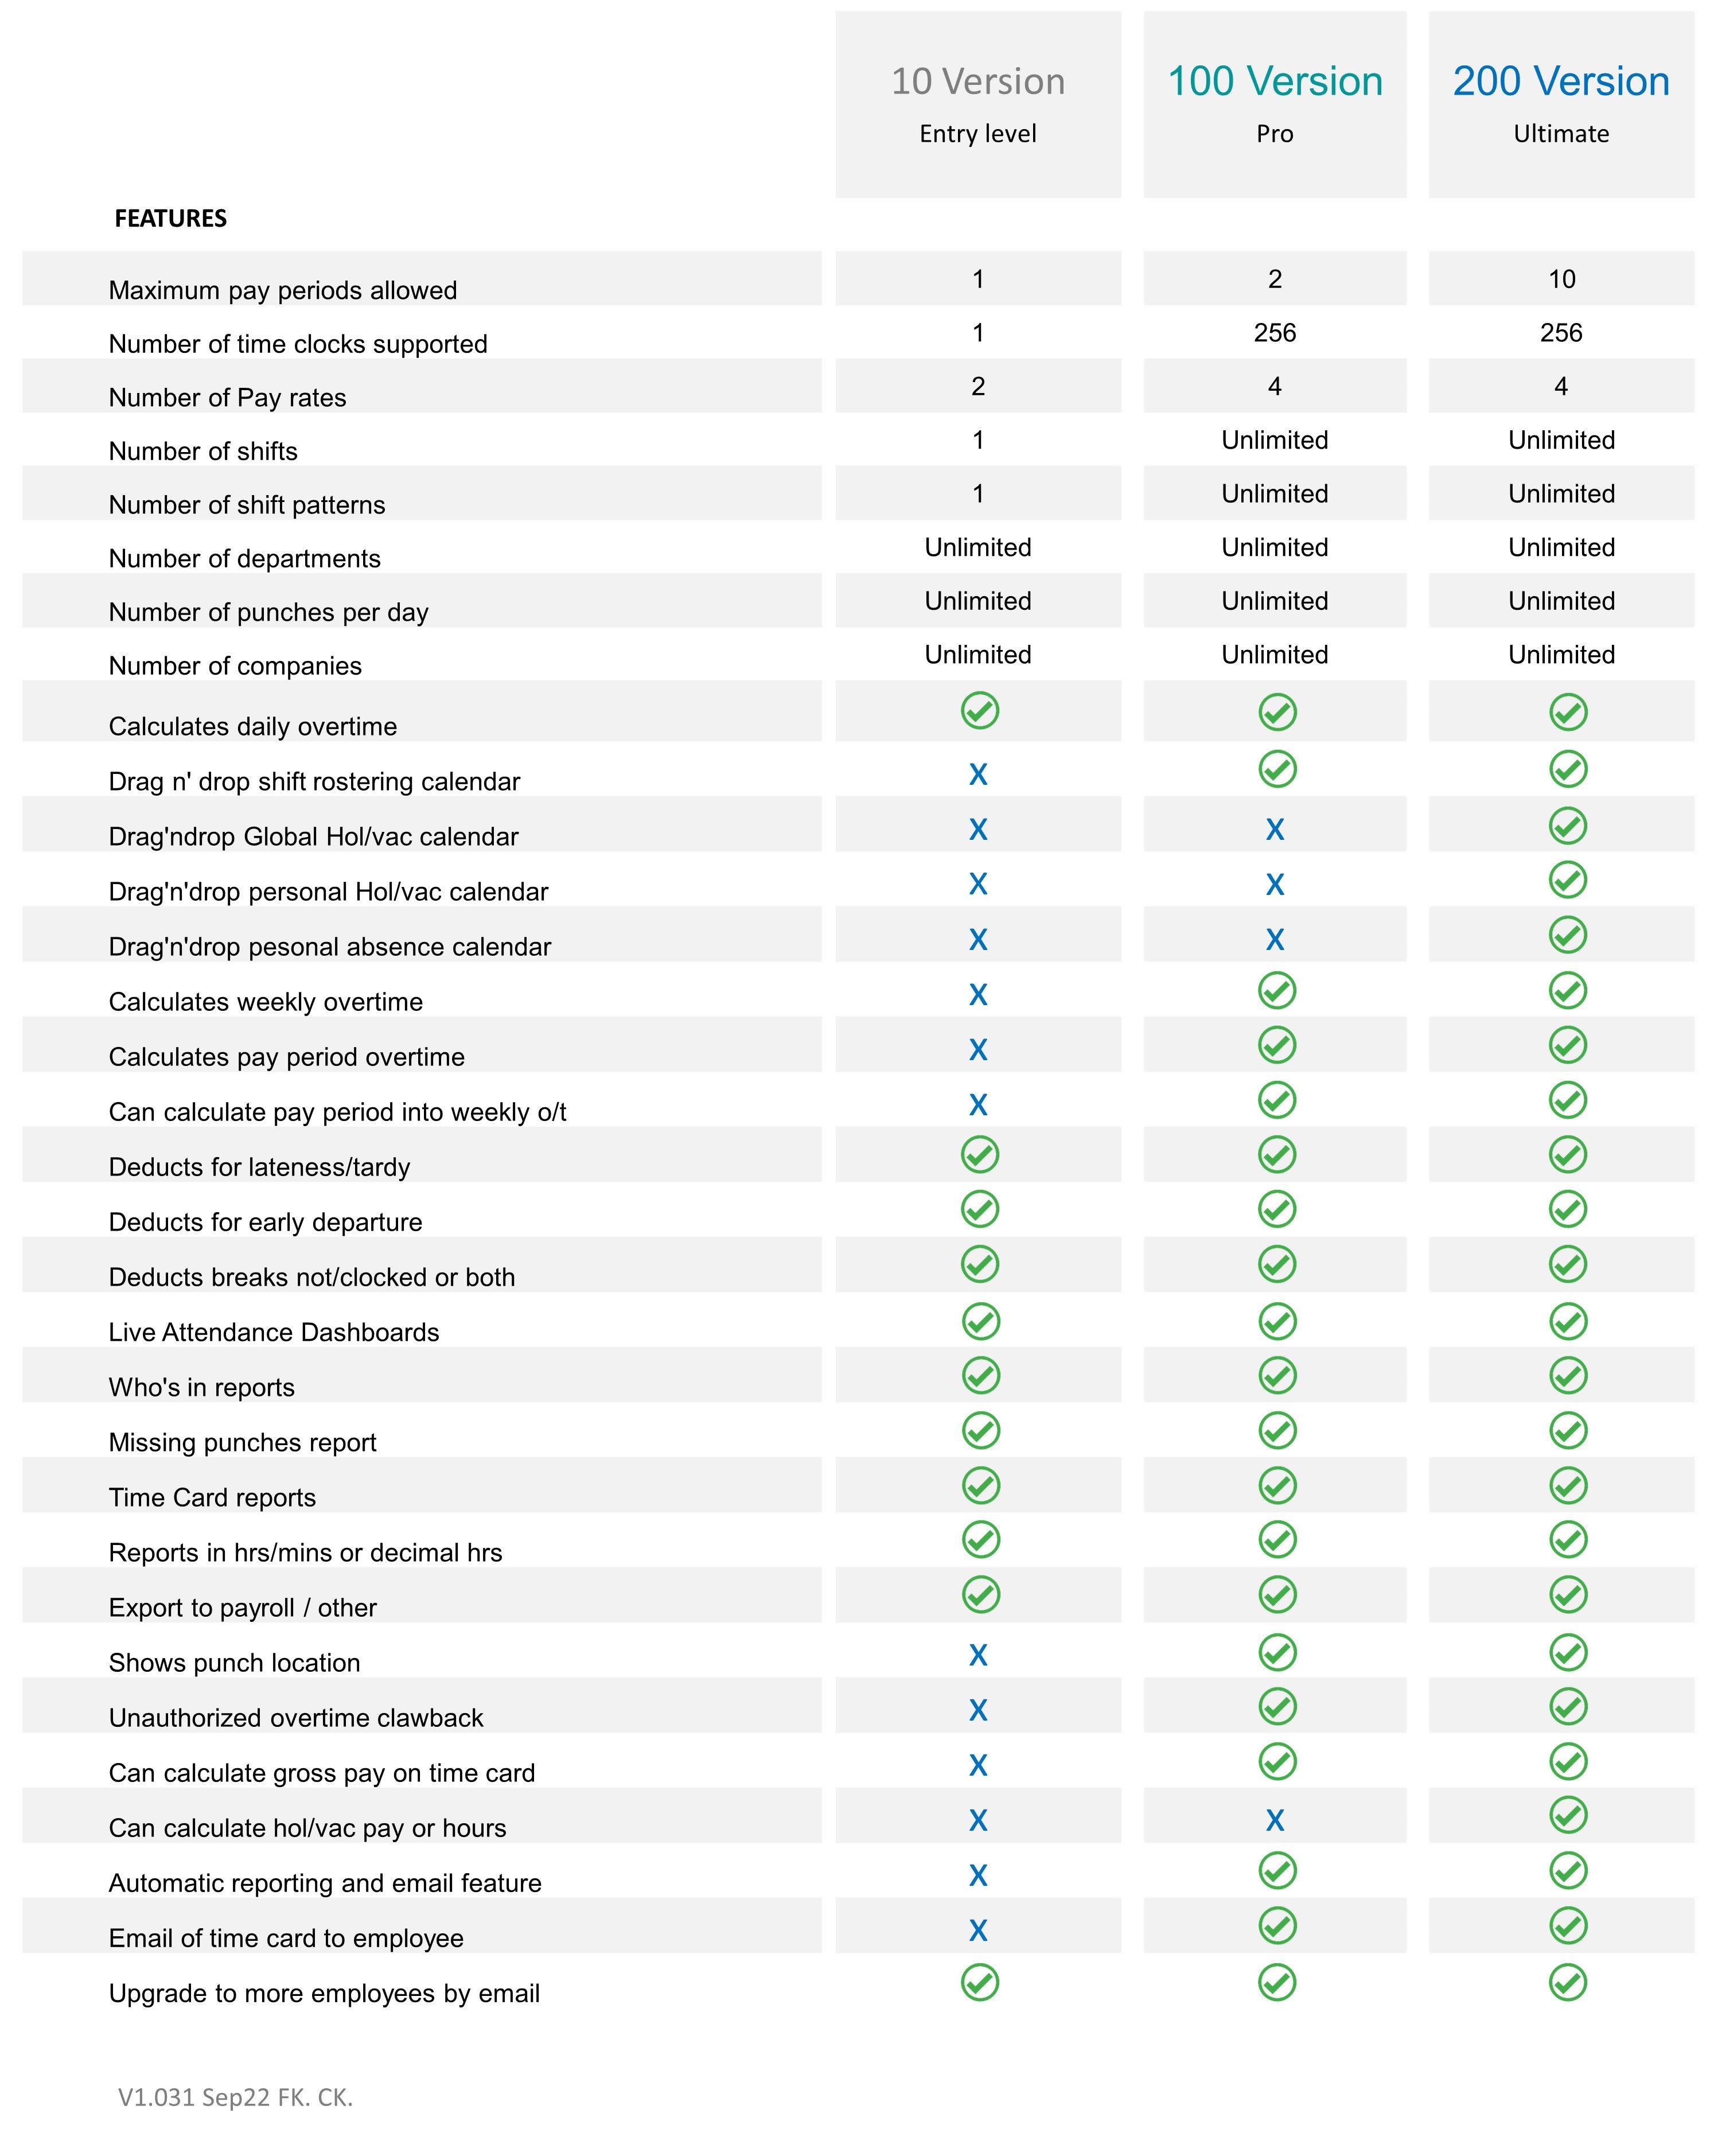Click the 100 Version checkmark for Calculates weekly overtime
Screen dimensions: 1714x2156
(1277, 991)
